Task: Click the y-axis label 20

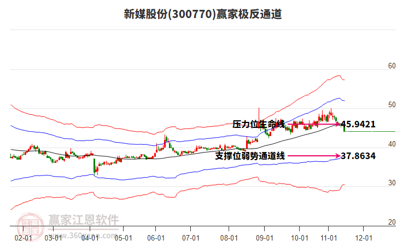Action: (392, 222)
